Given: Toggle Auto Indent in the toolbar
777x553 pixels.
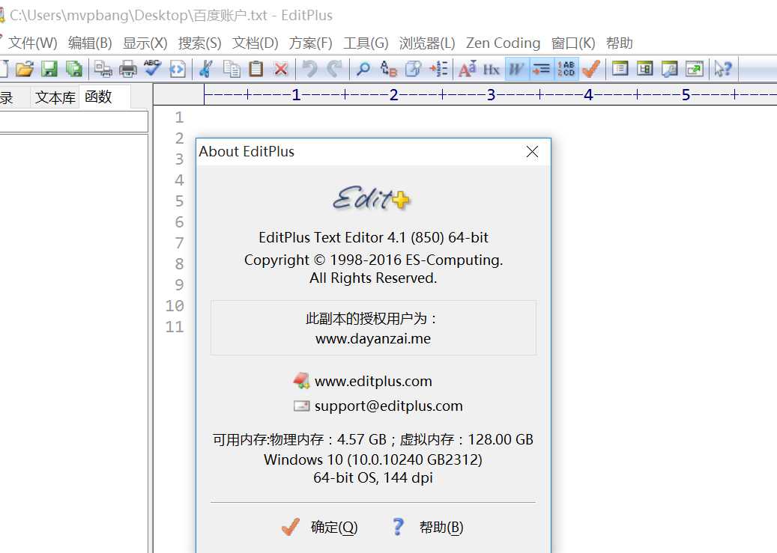Looking at the screenshot, I should 541,69.
